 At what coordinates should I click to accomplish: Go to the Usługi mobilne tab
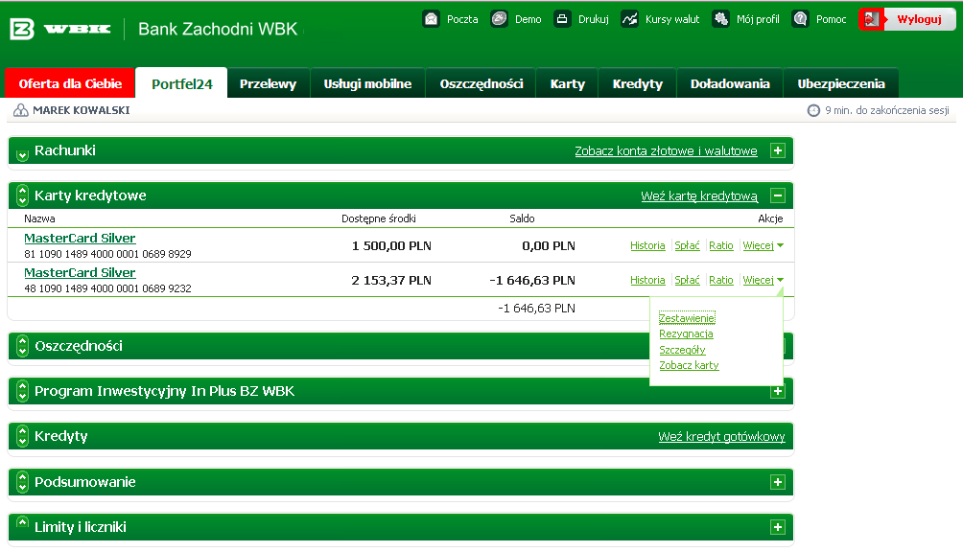pyautogui.click(x=367, y=83)
